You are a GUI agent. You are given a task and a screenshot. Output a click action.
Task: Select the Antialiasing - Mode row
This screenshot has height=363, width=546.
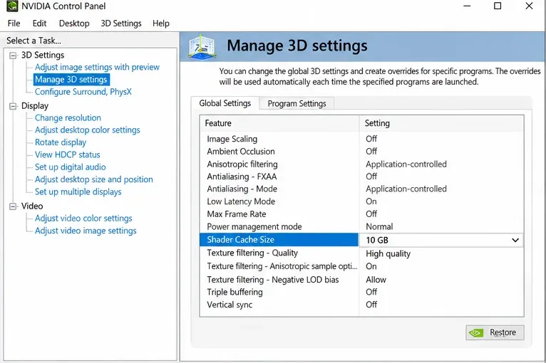pyautogui.click(x=361, y=189)
